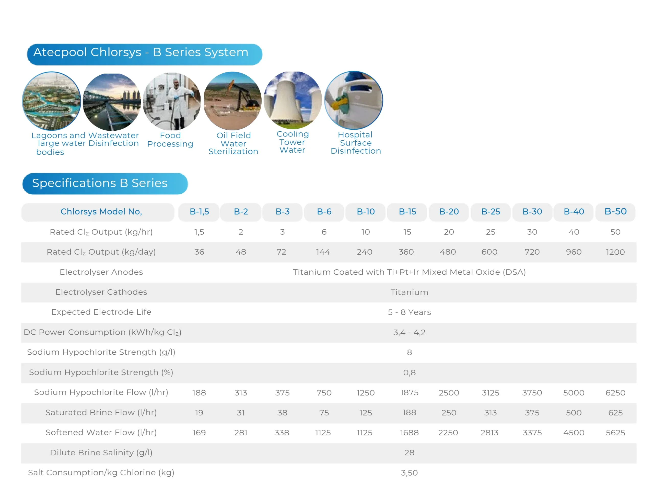654x486 pixels.
Task: Select the B-15 model column header
Action: tap(407, 212)
